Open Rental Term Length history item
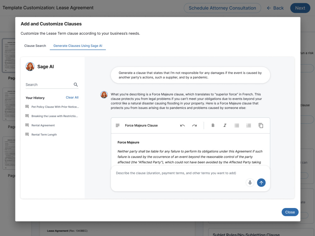 [x=44, y=134]
